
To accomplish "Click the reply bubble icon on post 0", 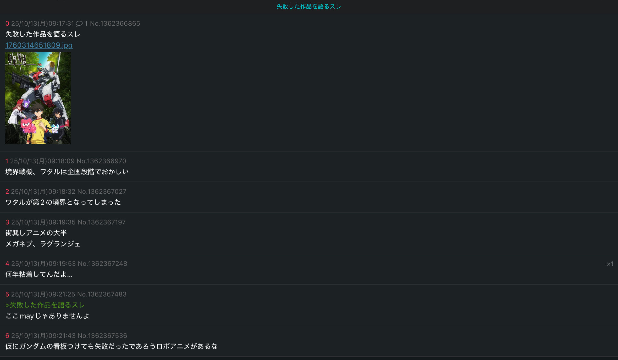I will point(79,24).
